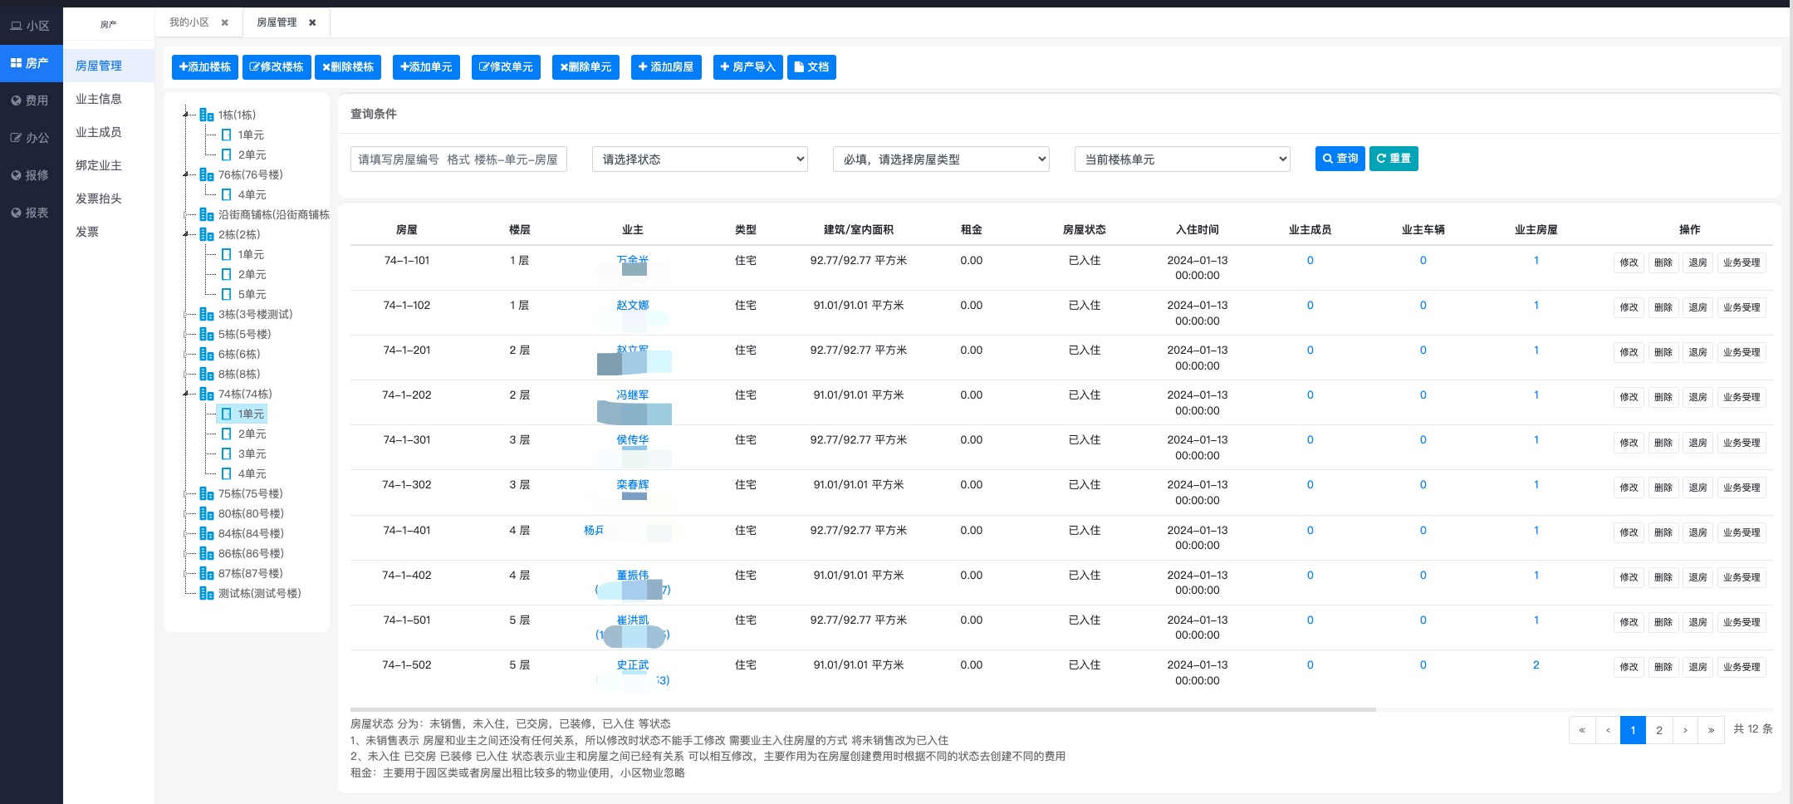Select the 80栋(80号楼) building icon

pyautogui.click(x=207, y=513)
